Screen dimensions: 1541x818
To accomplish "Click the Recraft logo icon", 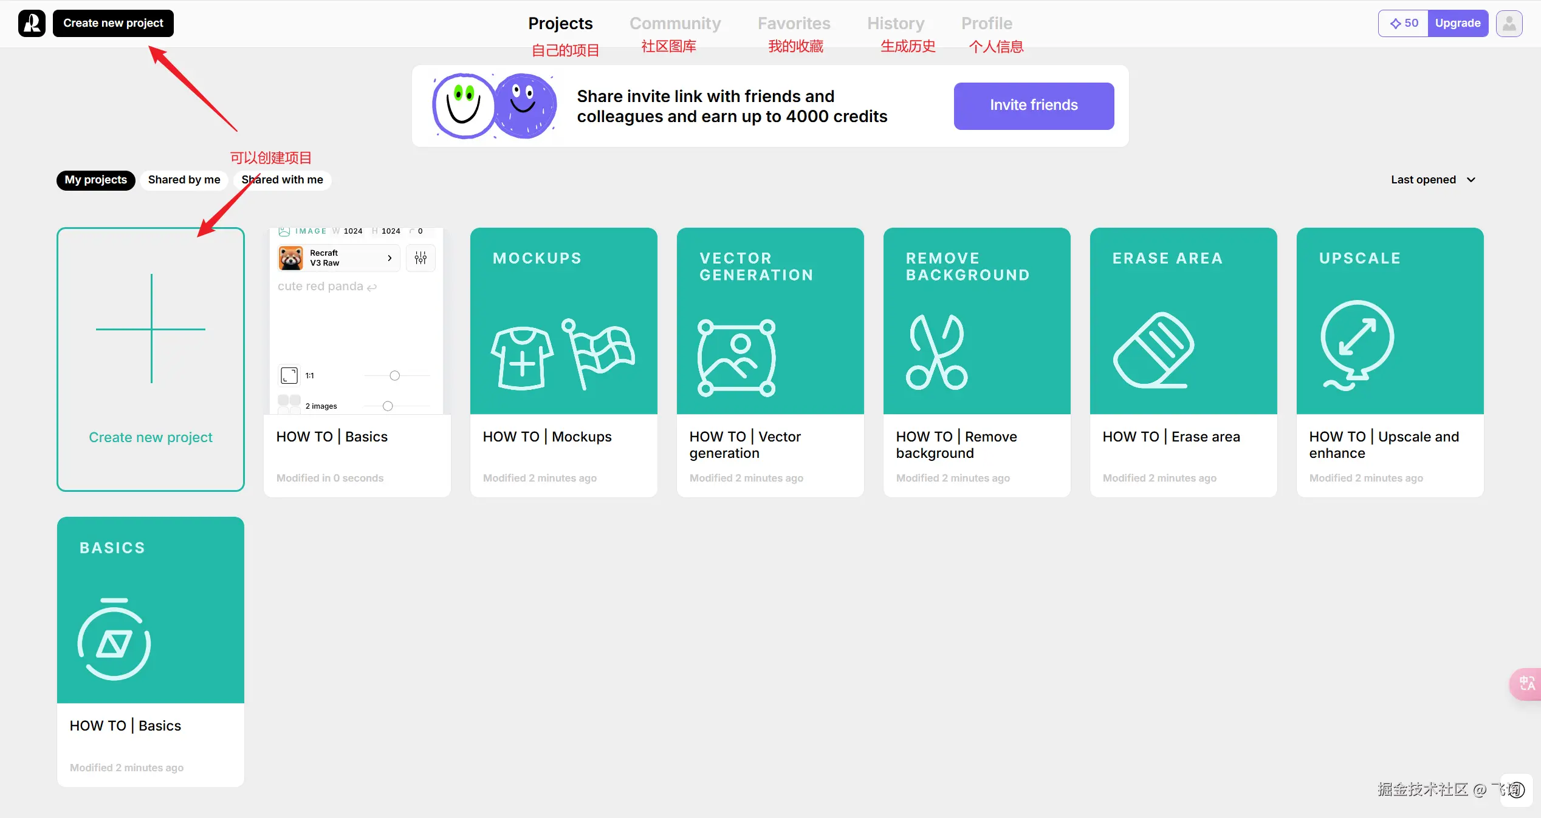I will coord(32,24).
